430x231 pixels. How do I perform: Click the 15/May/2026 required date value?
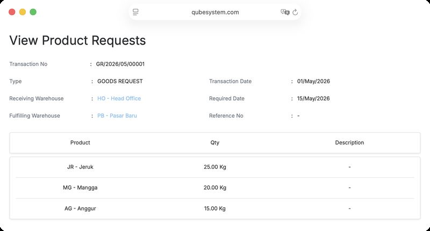tap(313, 98)
